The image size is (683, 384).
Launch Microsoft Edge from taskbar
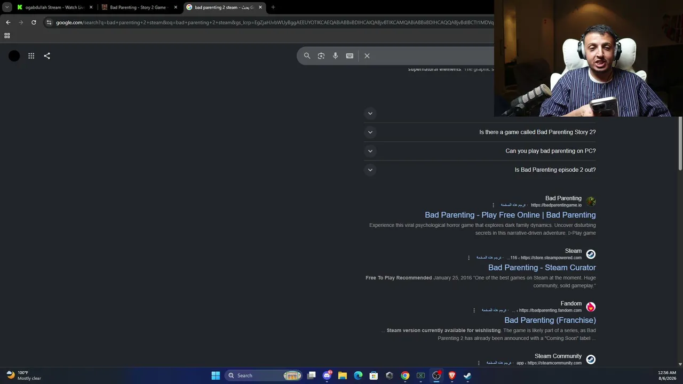358,375
